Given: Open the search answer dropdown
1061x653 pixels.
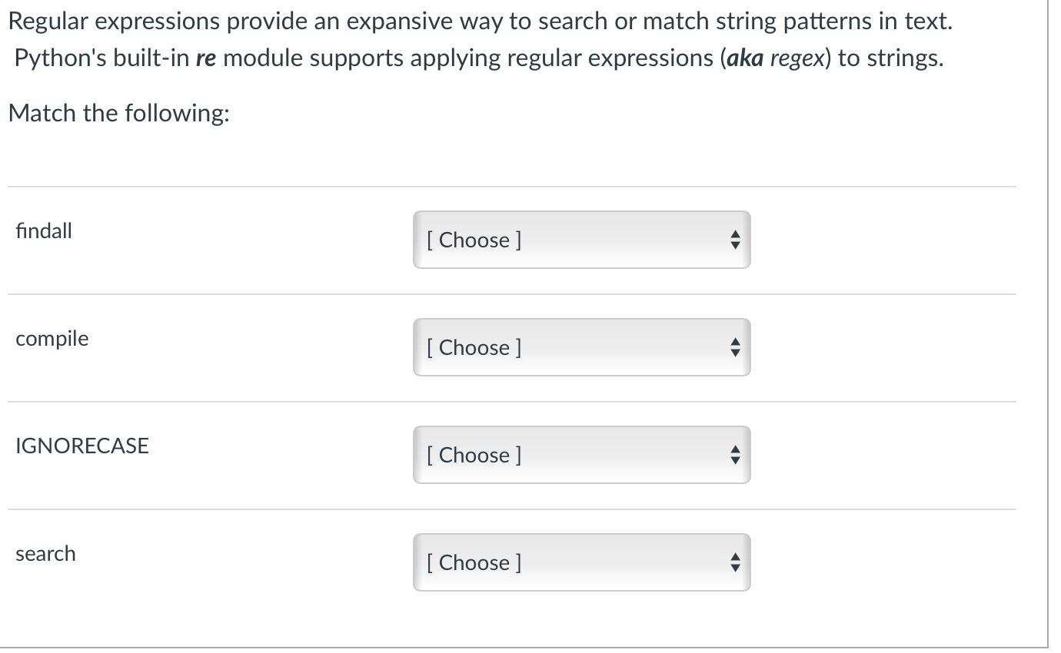Looking at the screenshot, I should click(x=581, y=562).
